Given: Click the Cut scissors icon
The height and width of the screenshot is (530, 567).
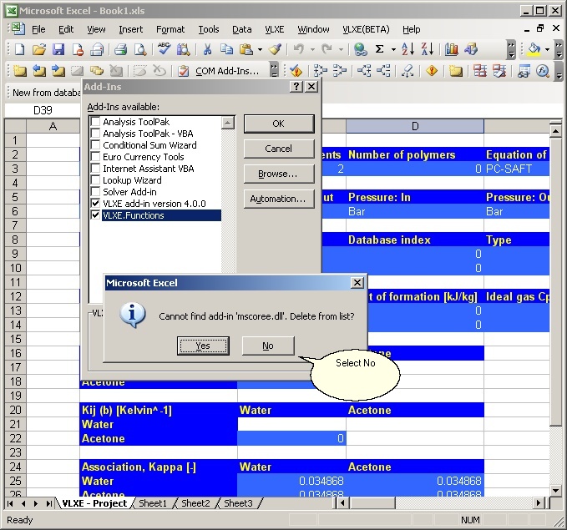Looking at the screenshot, I should (x=207, y=49).
